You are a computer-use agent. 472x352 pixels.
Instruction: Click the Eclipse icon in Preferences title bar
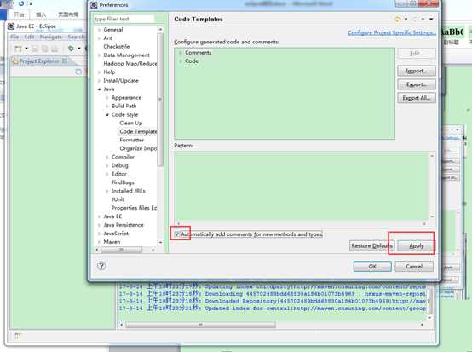pyautogui.click(x=94, y=5)
